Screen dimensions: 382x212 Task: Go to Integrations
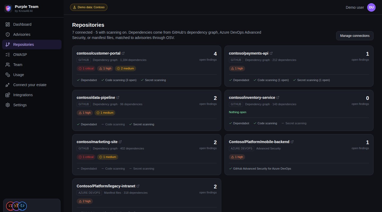[x=32, y=95]
